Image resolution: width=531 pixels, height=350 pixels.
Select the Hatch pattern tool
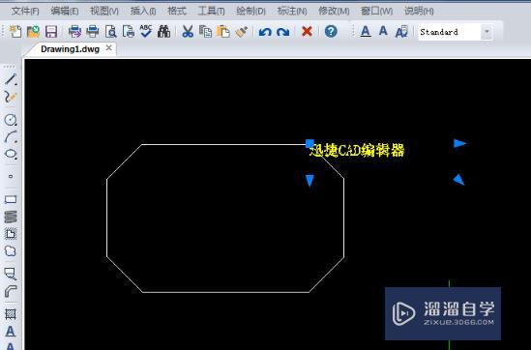click(x=11, y=314)
